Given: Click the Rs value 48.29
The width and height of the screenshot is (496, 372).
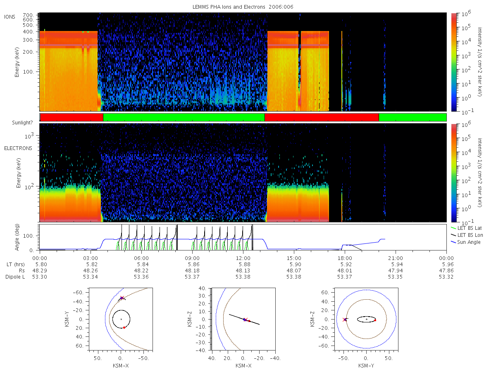Looking at the screenshot, I should coord(41,270).
